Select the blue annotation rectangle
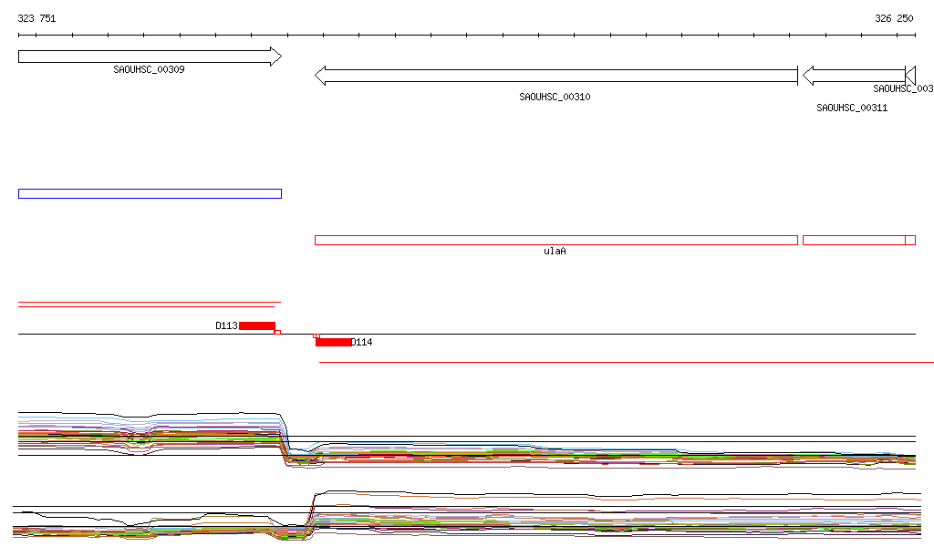 150,193
